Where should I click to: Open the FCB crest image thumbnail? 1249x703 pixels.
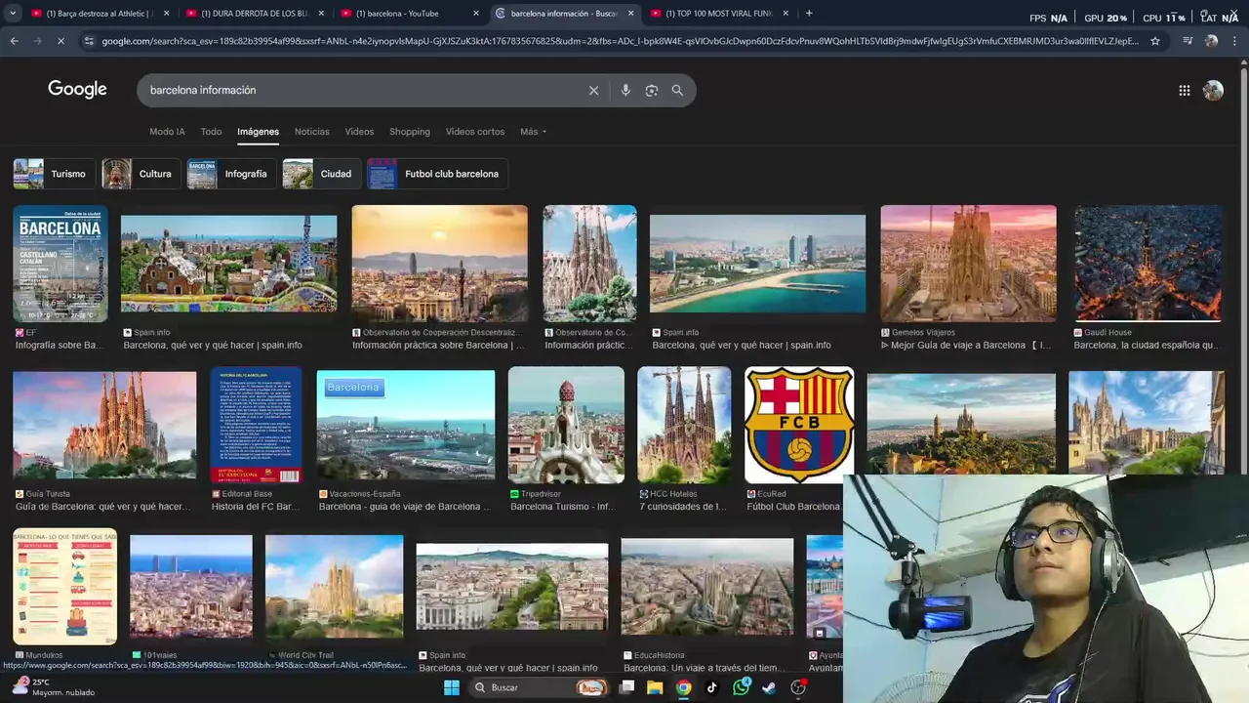799,425
